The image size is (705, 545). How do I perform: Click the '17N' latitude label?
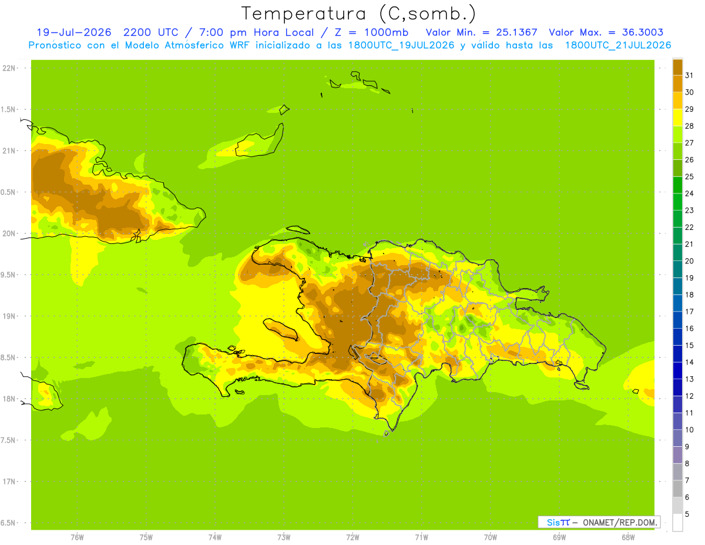[8, 482]
